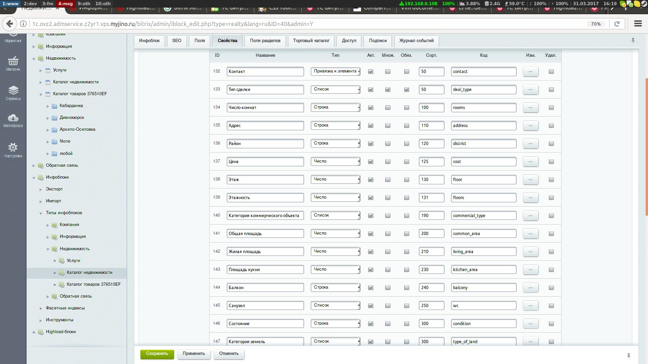Toggle active checkbox for Контакт row
The height and width of the screenshot is (364, 648).
[x=371, y=72]
